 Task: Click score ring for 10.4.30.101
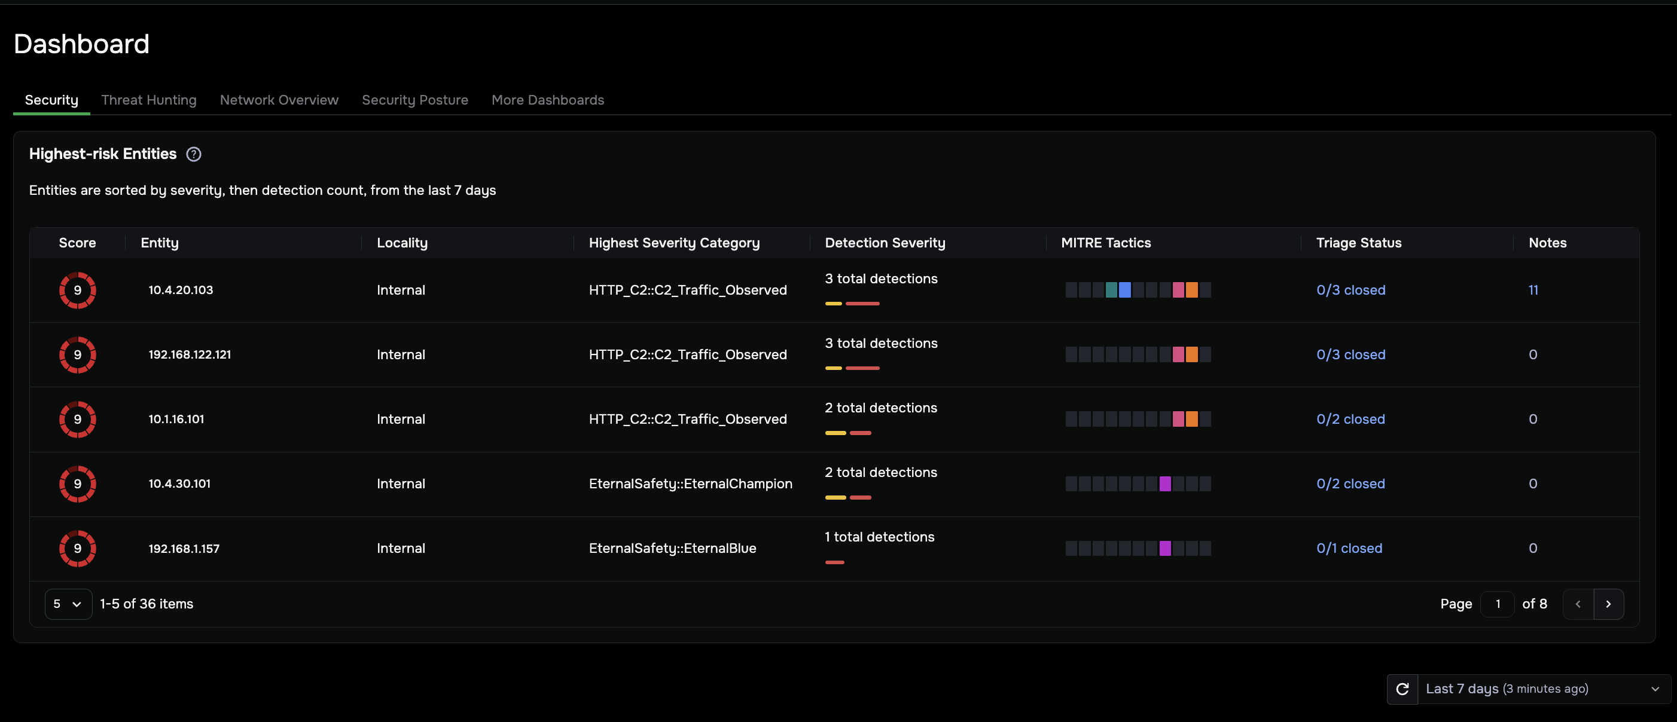click(x=78, y=484)
